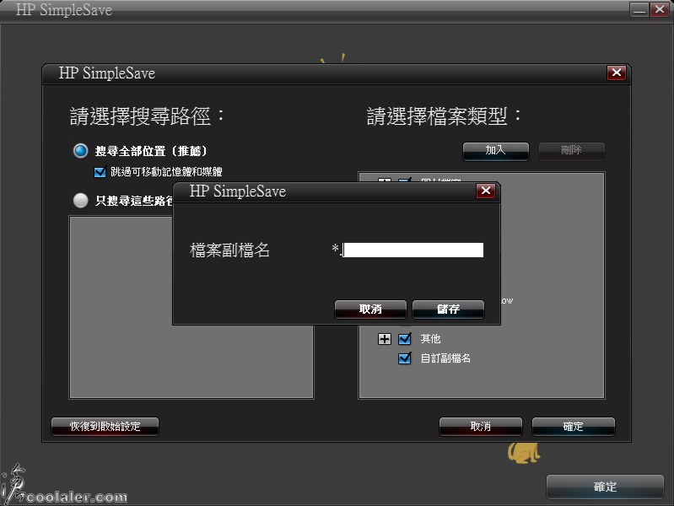Click the 自訂副檔名 label text
The height and width of the screenshot is (506, 674).
pos(445,358)
